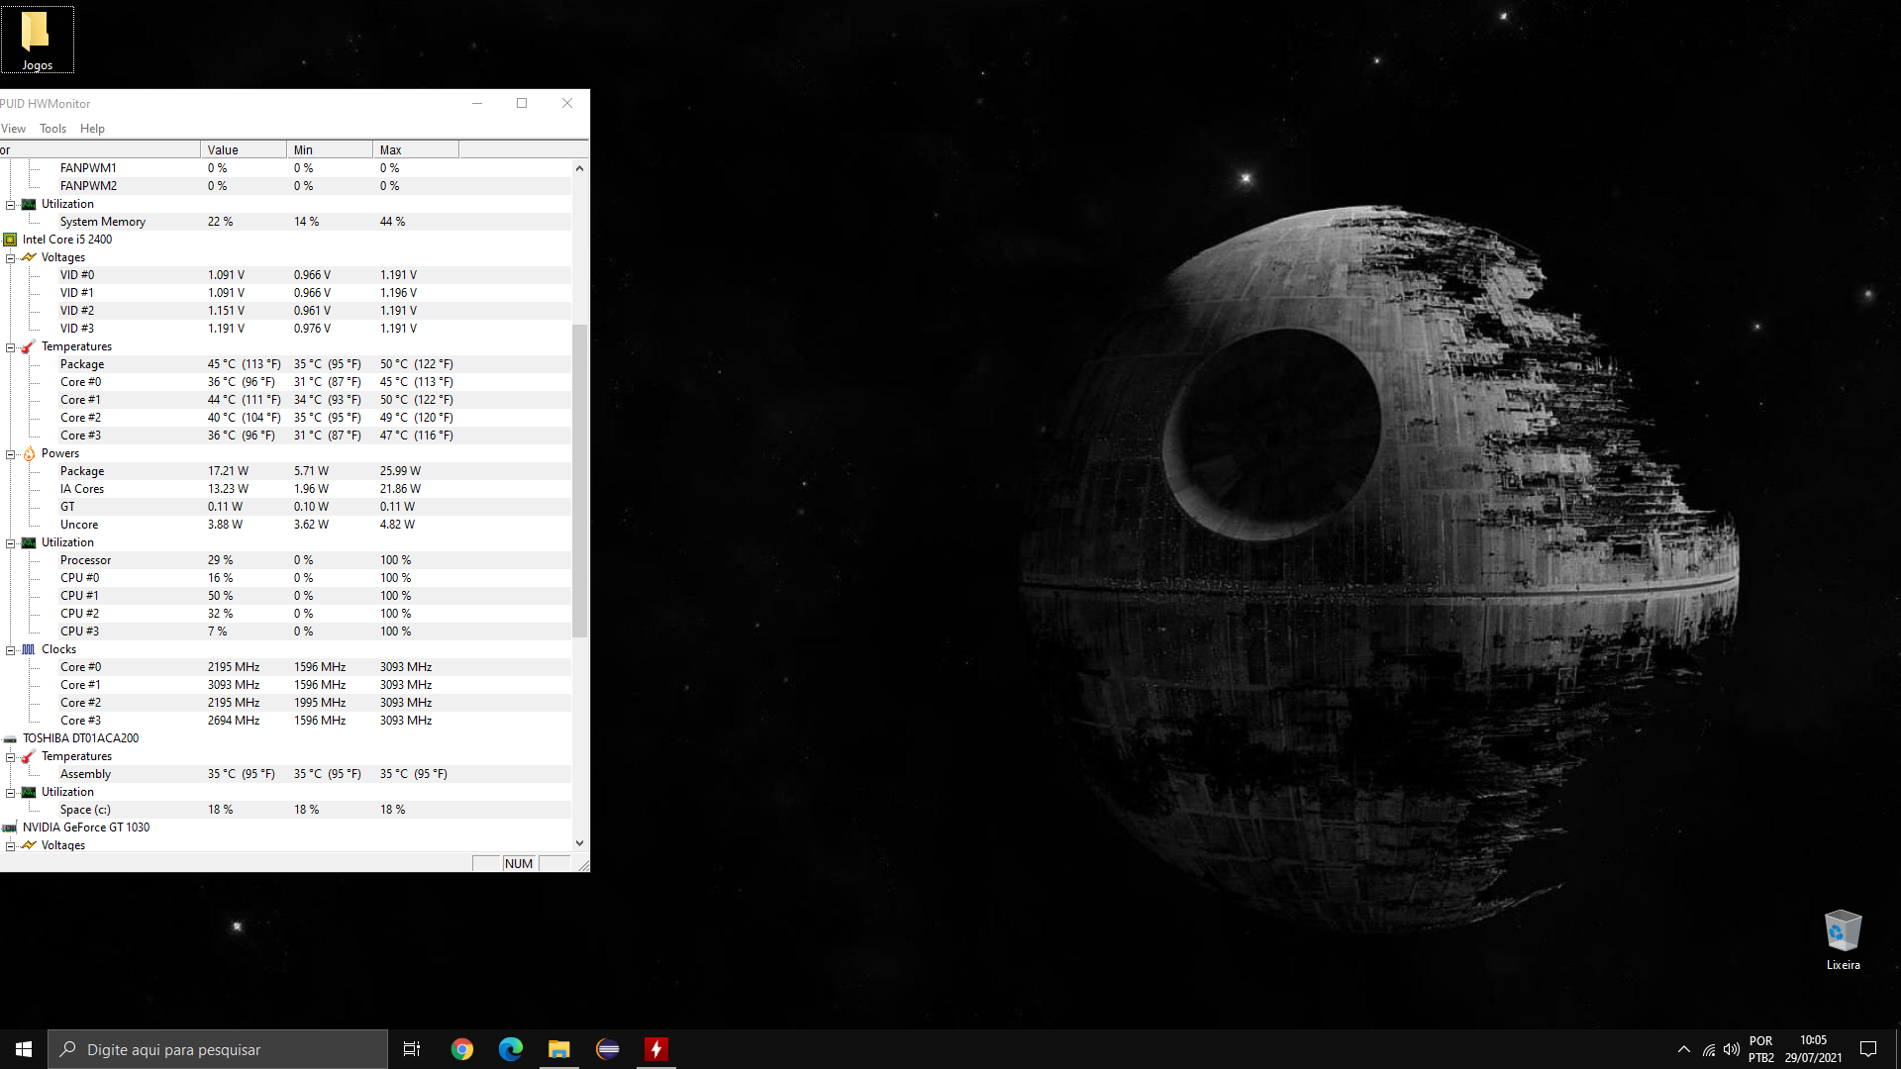
Task: Select the Intel Core i5 2400 row
Action: point(285,240)
